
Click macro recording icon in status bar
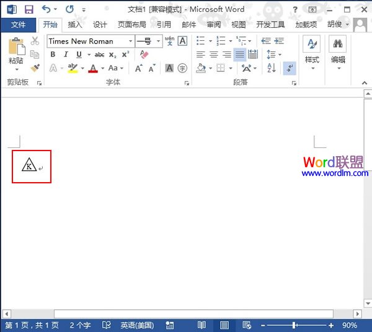[x=170, y=325]
